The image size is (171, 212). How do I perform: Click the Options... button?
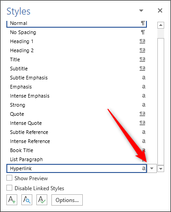point(67,200)
